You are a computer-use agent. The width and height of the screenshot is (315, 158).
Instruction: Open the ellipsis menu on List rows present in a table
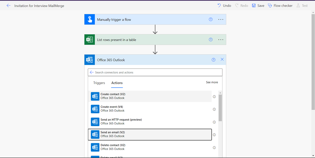[221, 39]
